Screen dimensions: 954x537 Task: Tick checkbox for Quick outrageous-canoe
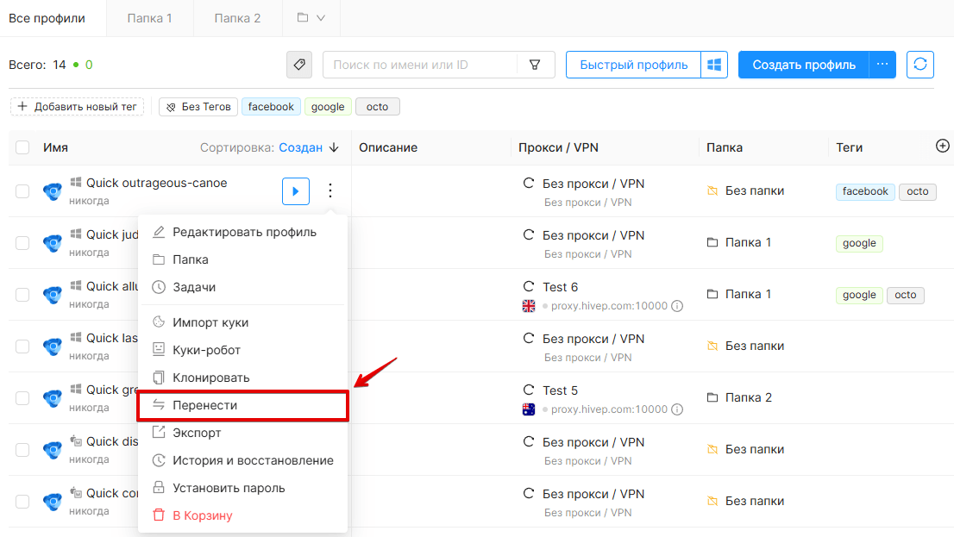22,191
